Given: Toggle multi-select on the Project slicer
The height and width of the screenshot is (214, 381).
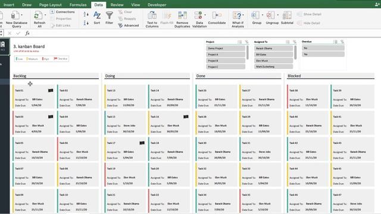Looking at the screenshot, I should [240, 42].
